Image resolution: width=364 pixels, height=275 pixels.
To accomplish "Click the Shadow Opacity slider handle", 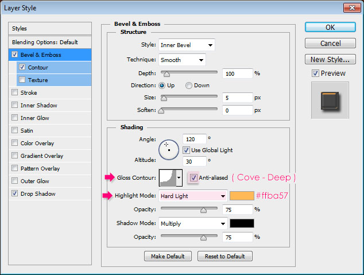I will (203, 238).
